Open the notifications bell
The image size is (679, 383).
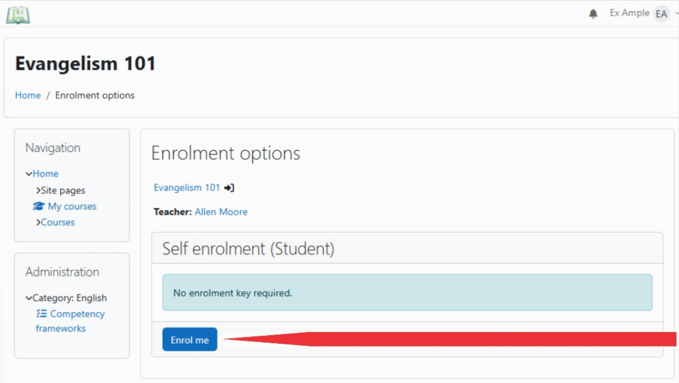coord(593,14)
